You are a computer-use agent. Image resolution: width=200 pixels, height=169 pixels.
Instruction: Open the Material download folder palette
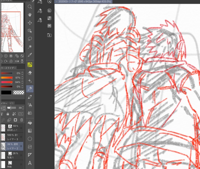point(49,35)
